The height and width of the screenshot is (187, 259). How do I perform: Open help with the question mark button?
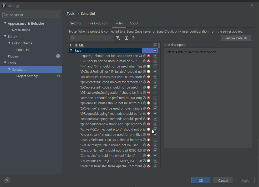coord(7,180)
